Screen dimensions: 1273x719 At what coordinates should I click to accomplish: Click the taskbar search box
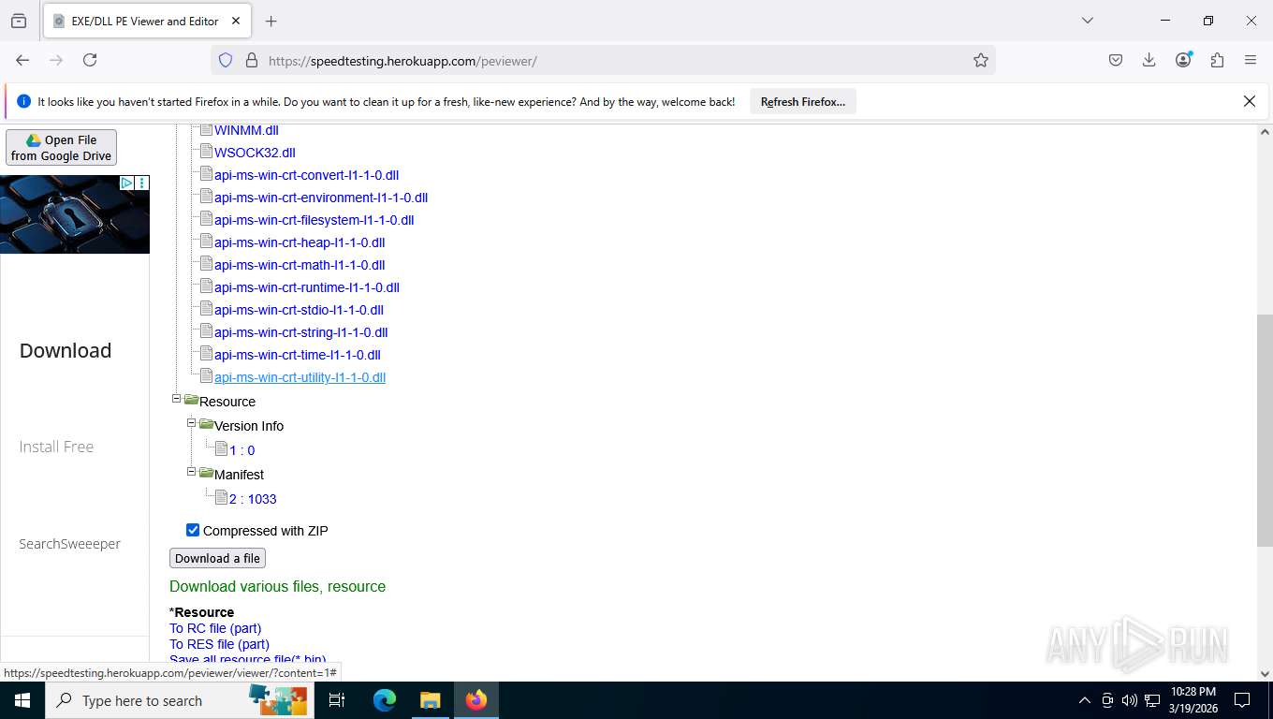[179, 700]
